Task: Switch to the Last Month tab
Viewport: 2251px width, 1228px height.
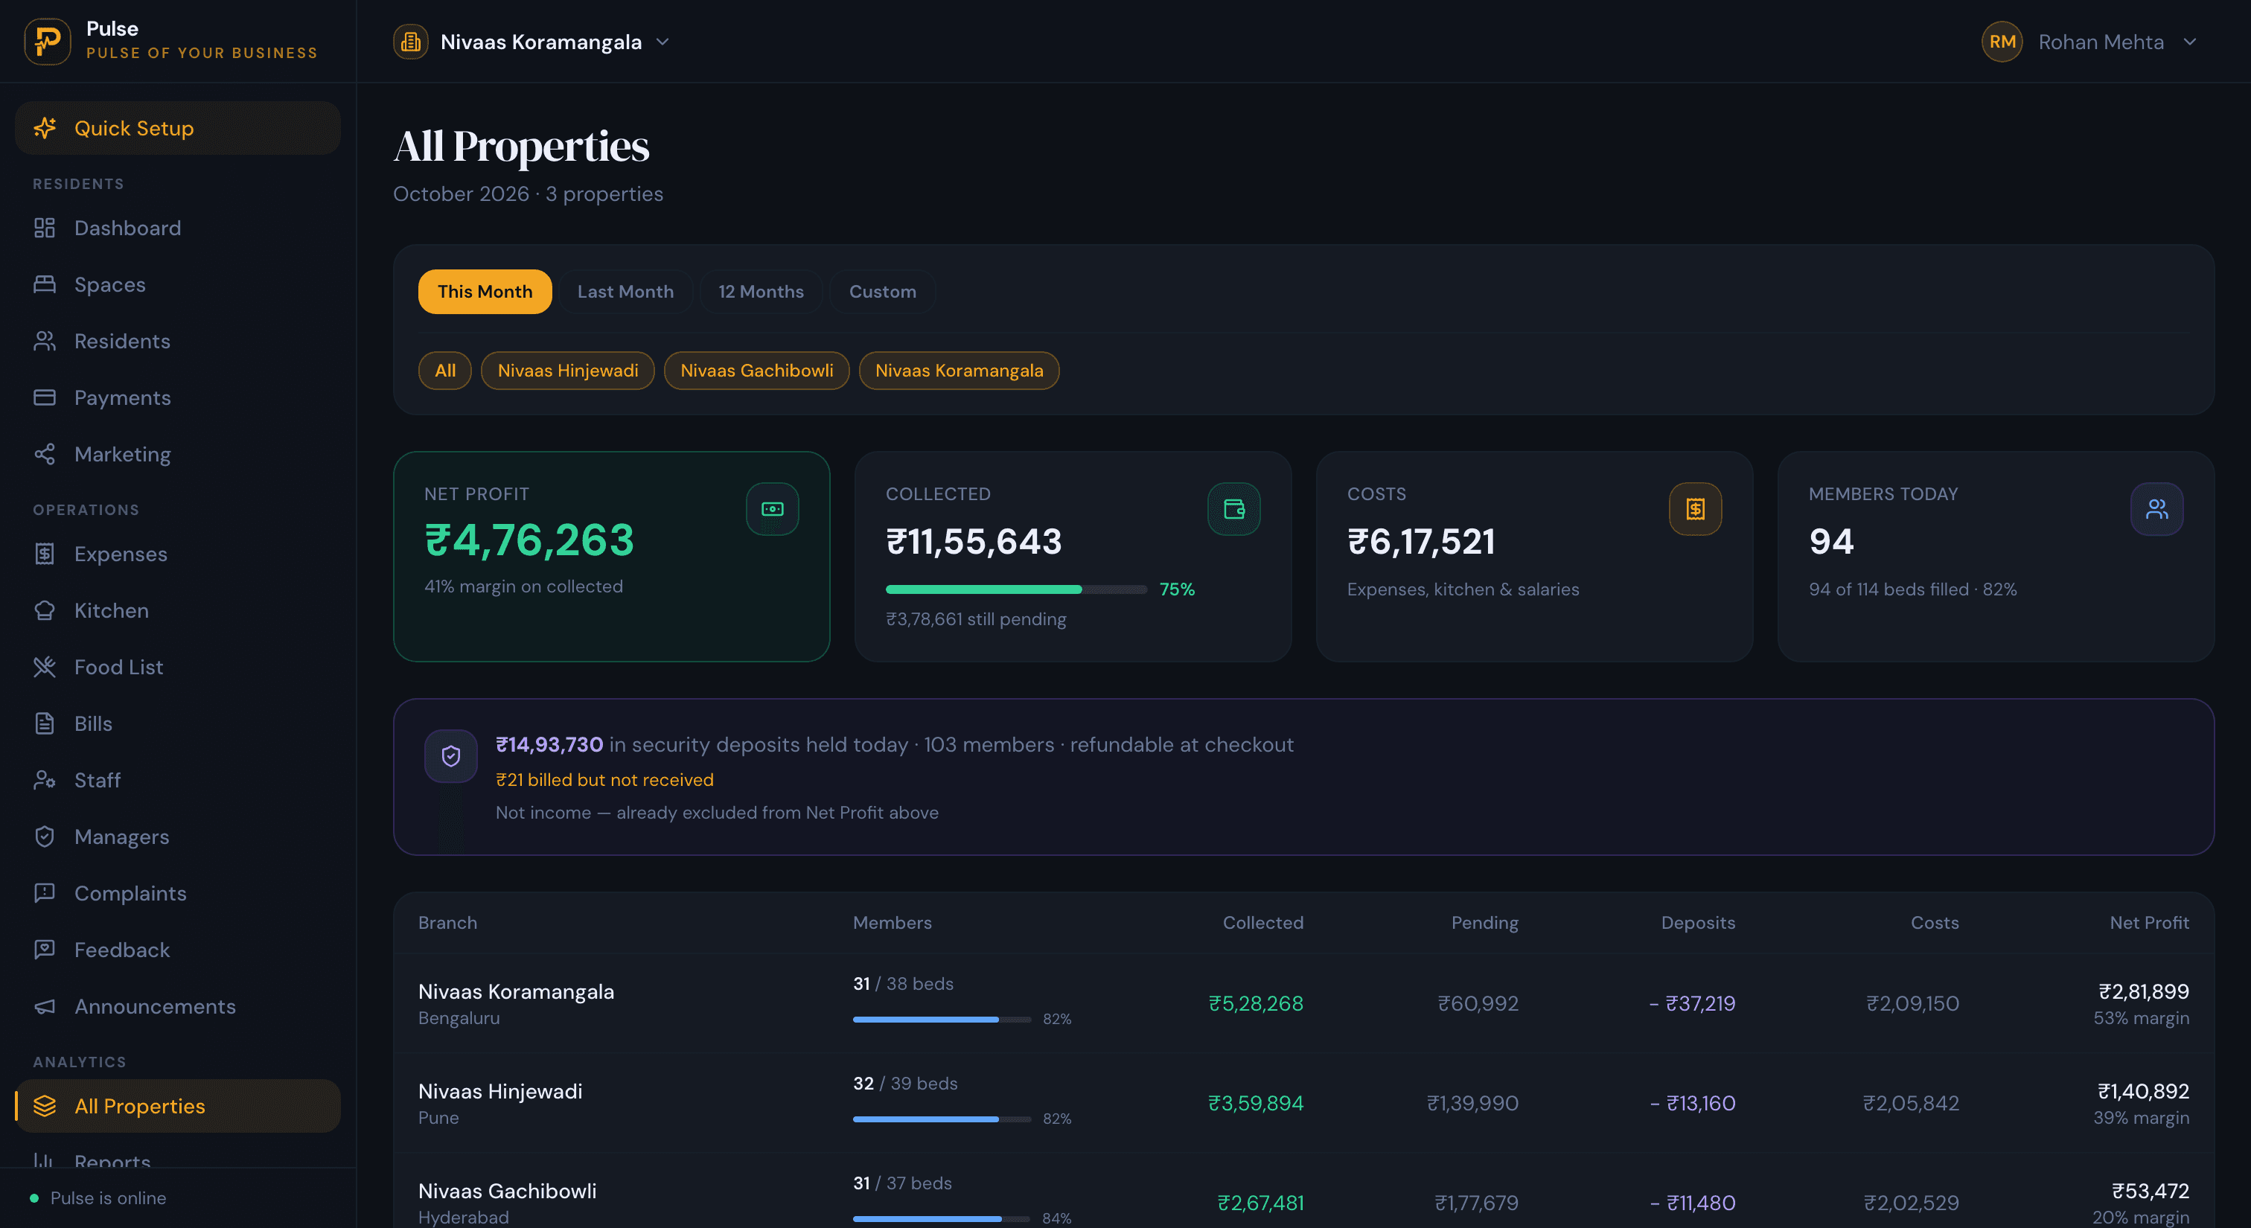Action: (x=626, y=292)
